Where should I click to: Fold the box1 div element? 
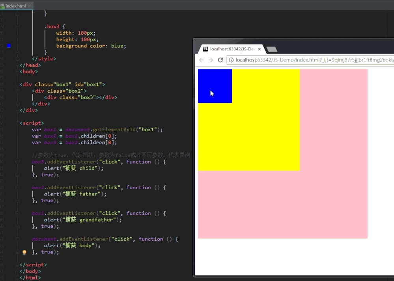point(17,84)
